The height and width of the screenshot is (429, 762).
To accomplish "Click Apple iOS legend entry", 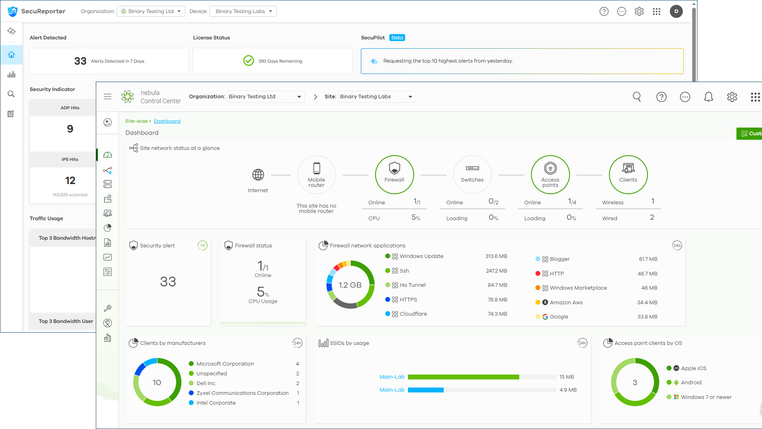I will click(686, 368).
